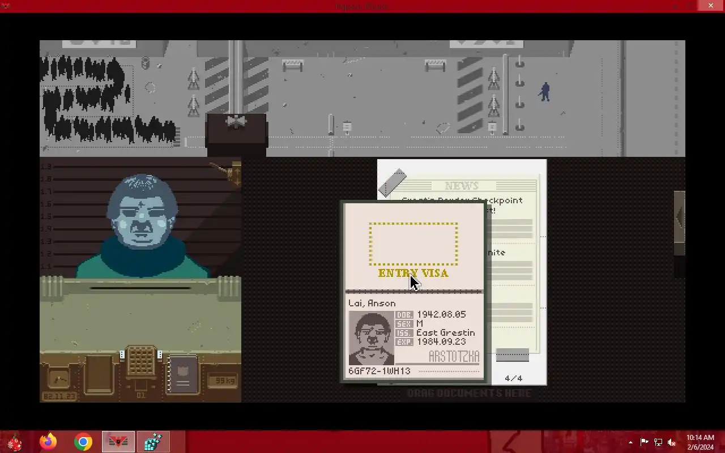725x453 pixels.
Task: Click the ARSTOTZKA label on passport
Action: 454,356
